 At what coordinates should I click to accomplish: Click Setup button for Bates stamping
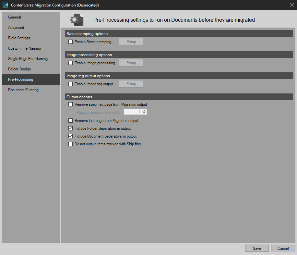[x=131, y=42]
